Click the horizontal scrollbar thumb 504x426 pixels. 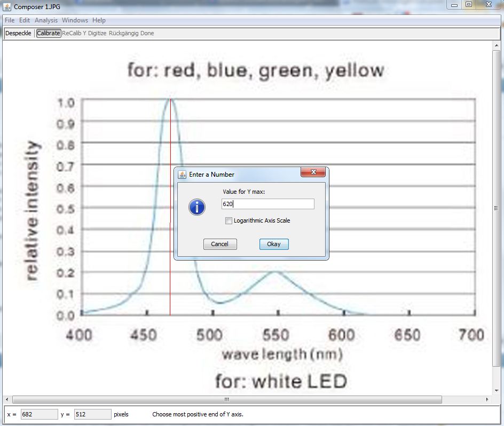(x=226, y=399)
